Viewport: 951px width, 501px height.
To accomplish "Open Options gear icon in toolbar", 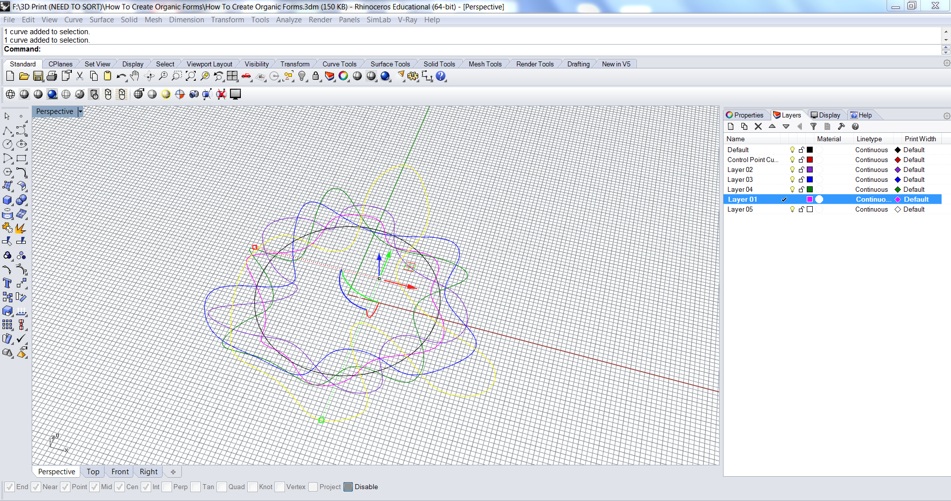I will (x=413, y=76).
